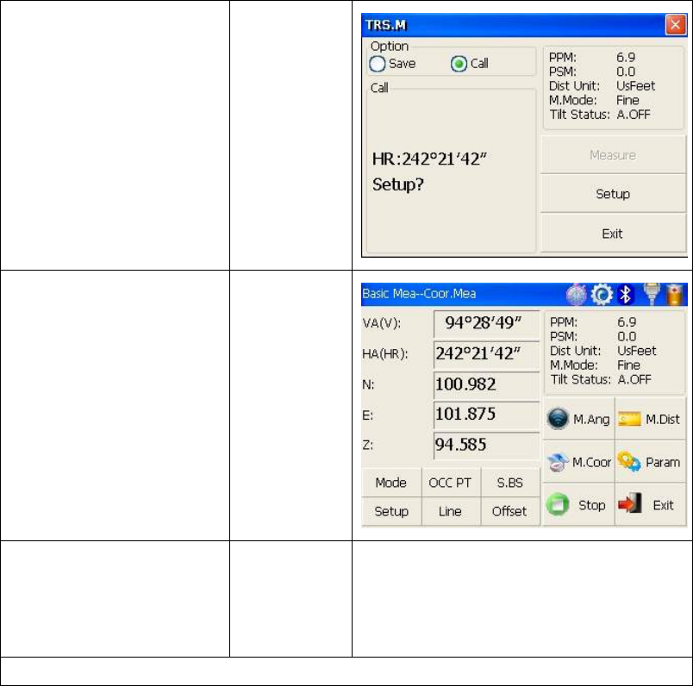Click the VA(V) value field 94°28′49″
This screenshot has height=686, width=693.
487,323
